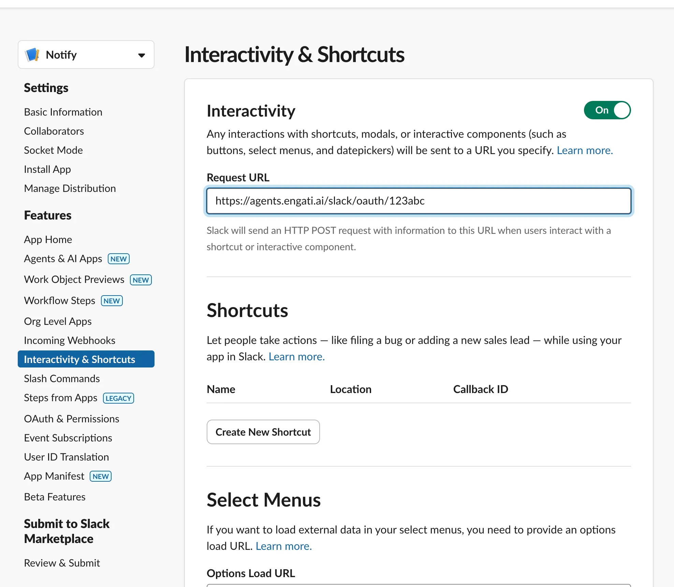The height and width of the screenshot is (587, 674).
Task: Click the Request URL input field
Action: pyautogui.click(x=419, y=201)
